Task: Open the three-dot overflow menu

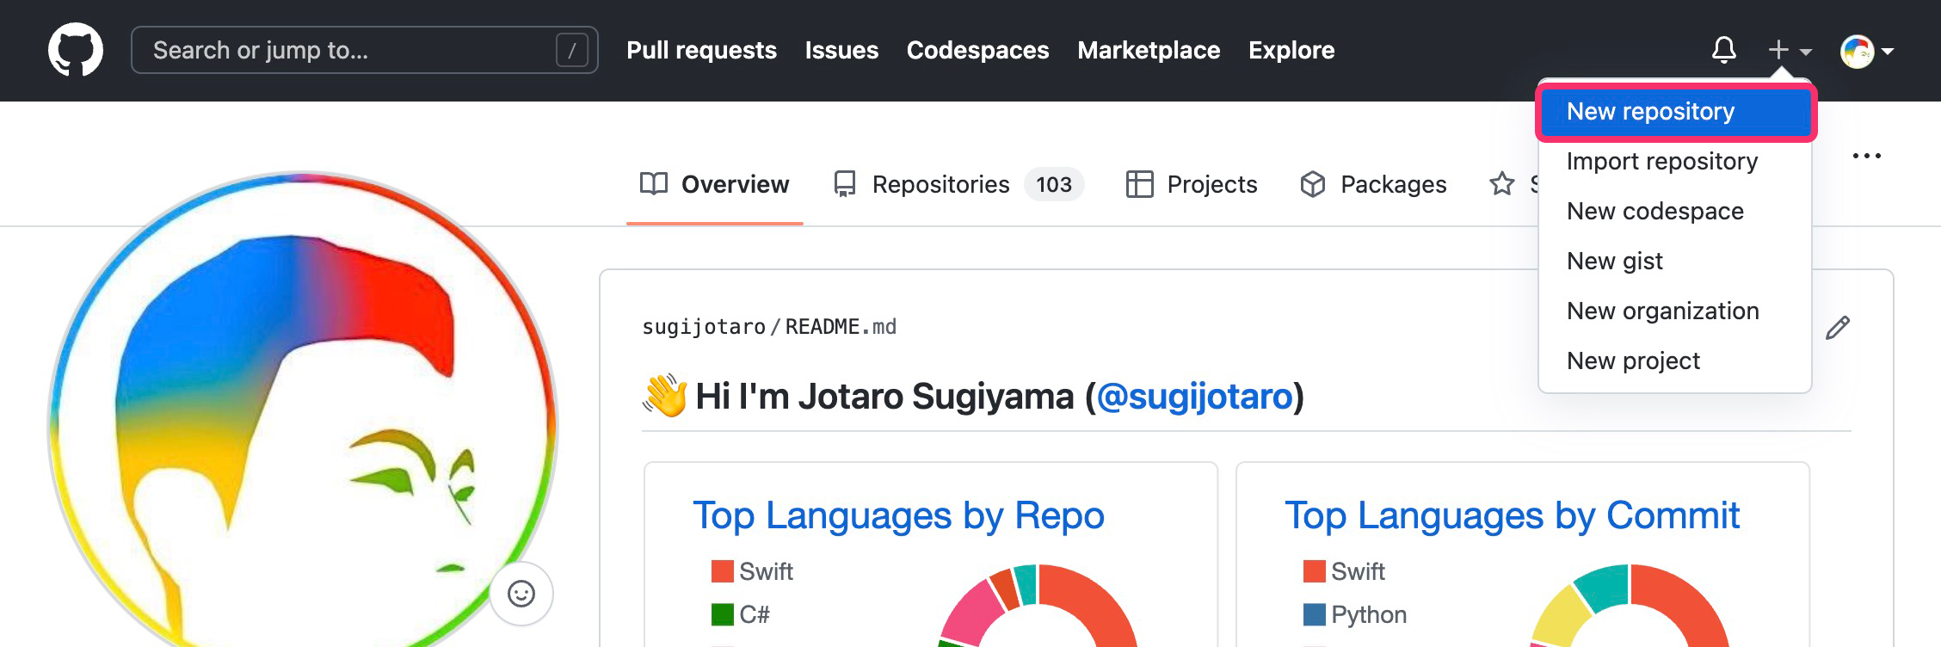Action: 1866,156
